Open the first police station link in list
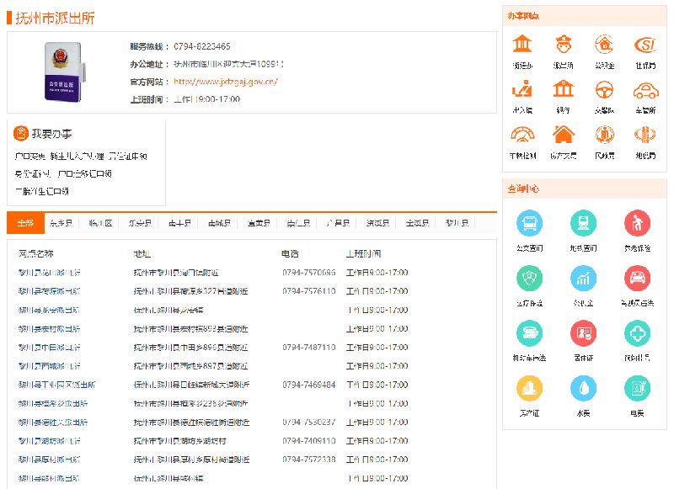This screenshot has width=674, height=489. 50,273
